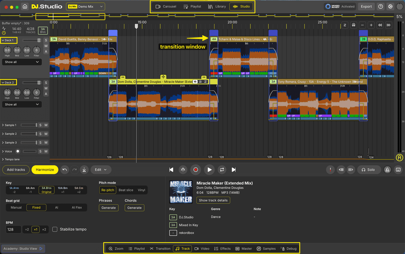
Task: Click the Harmonize button
Action: click(x=45, y=170)
